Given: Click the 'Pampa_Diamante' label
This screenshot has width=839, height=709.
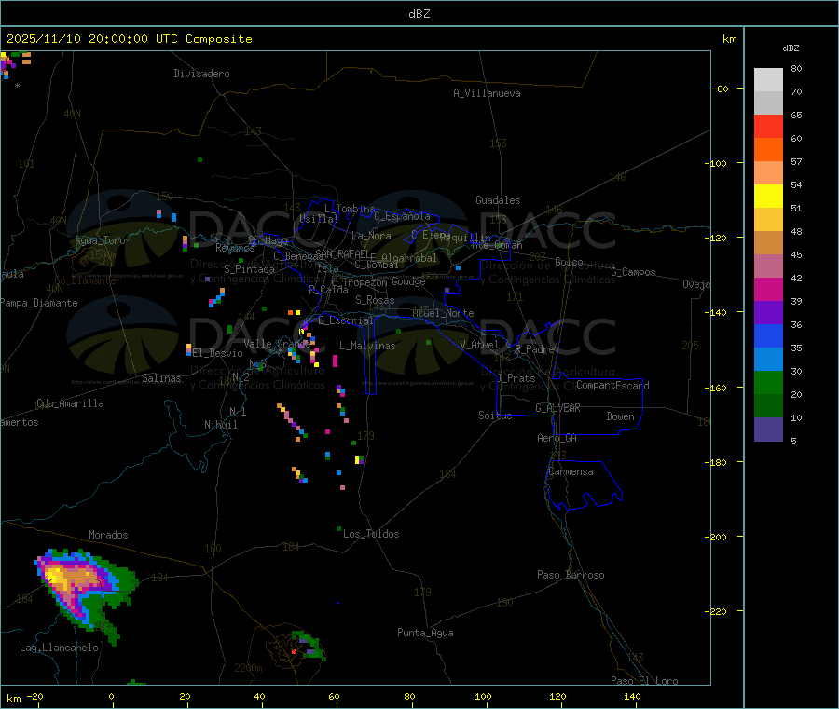Looking at the screenshot, I should tap(38, 303).
